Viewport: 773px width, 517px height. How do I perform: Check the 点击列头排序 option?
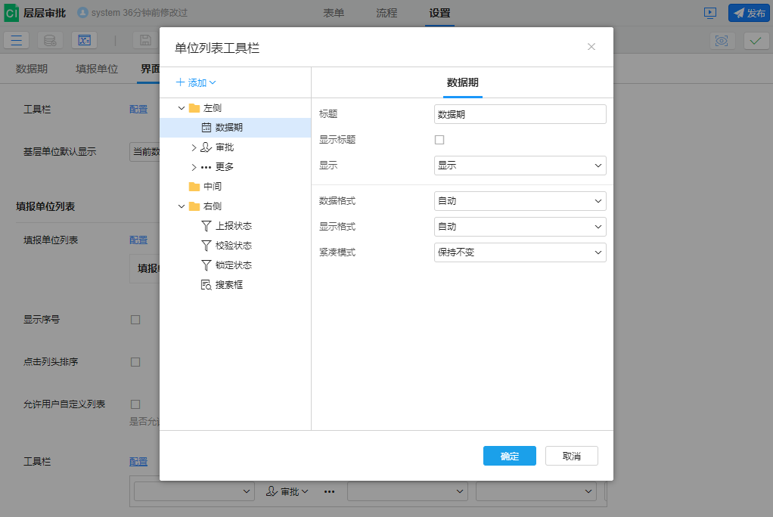pyautogui.click(x=135, y=361)
